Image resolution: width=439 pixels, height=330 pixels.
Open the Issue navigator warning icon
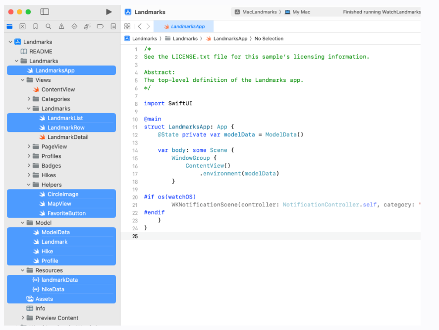tap(61, 26)
